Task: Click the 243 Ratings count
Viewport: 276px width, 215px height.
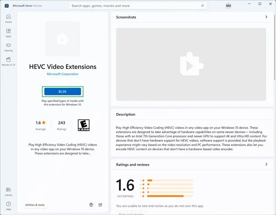Action: click(62, 125)
